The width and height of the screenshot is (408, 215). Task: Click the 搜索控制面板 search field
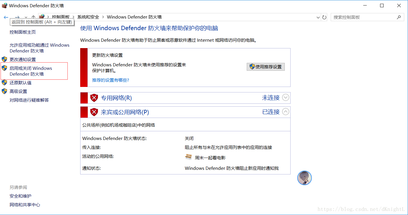point(367,17)
